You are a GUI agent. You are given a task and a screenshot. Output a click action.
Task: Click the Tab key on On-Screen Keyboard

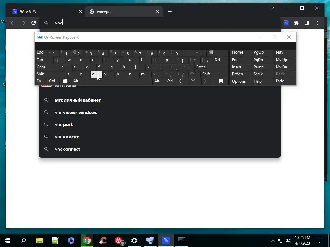pos(44,60)
